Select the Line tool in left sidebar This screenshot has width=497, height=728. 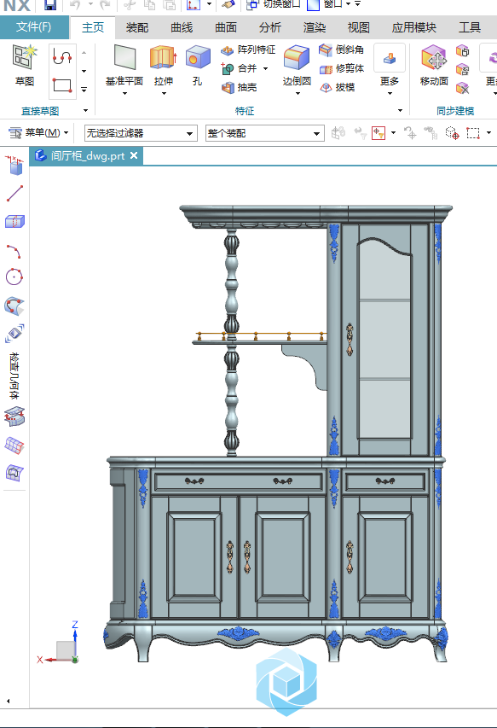[x=14, y=194]
